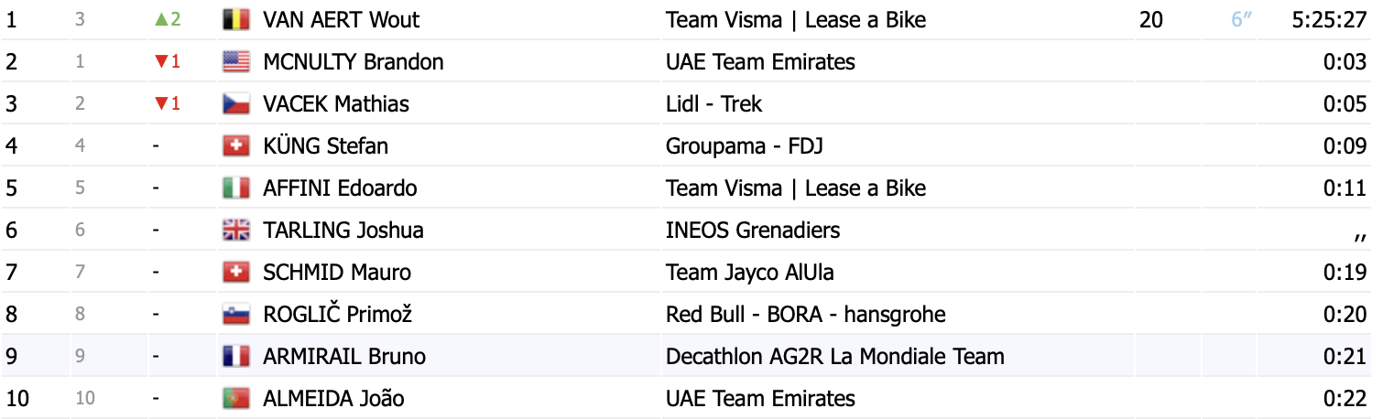Click the Portuguese flag next to Almeida

(x=236, y=399)
